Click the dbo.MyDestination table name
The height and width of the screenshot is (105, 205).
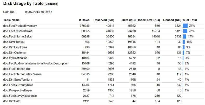(x=15, y=58)
